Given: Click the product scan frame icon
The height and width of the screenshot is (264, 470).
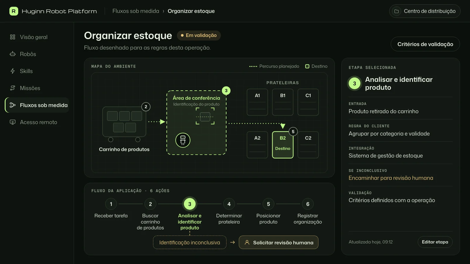Looking at the screenshot, I should click(x=205, y=116).
